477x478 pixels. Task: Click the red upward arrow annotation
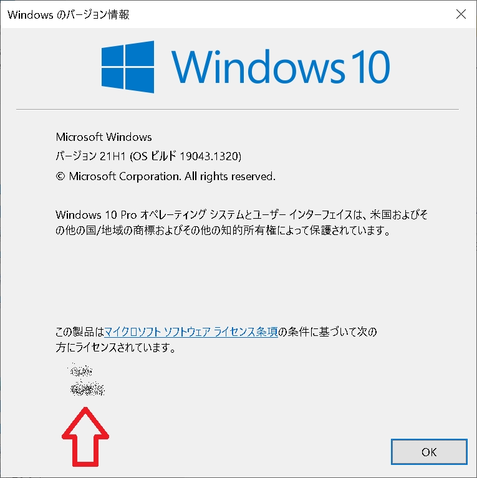[x=85, y=437]
